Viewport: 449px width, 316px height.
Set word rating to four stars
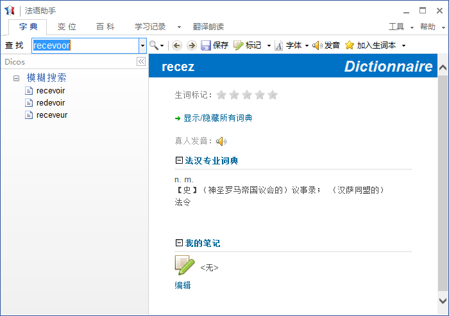pos(260,95)
